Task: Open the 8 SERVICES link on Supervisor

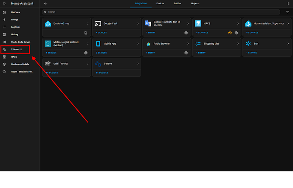Action: [x=252, y=33]
